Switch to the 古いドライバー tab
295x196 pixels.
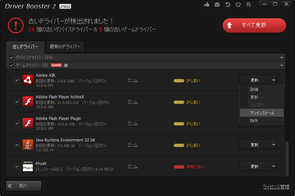(x=25, y=47)
